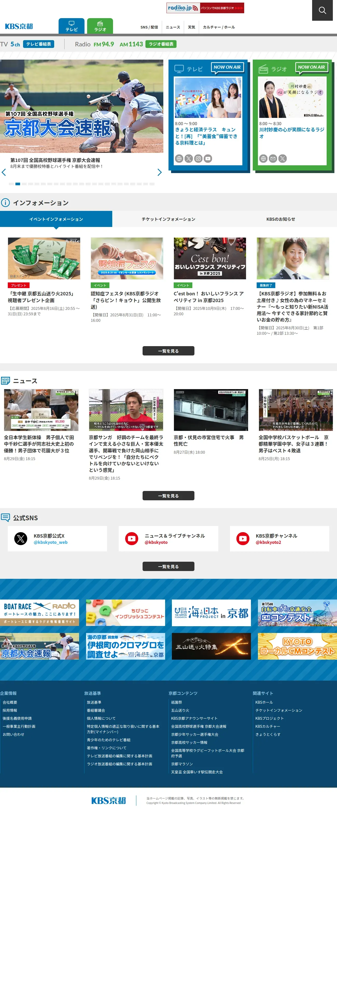Image resolution: width=337 pixels, height=998 pixels.
Task: Open the search magnifier icon
Action: coord(322,10)
